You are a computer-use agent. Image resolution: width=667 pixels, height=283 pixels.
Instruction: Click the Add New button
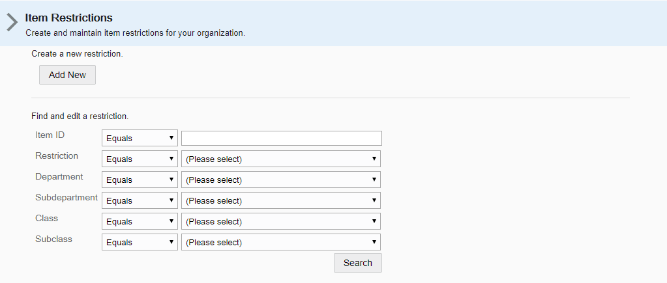tap(67, 75)
